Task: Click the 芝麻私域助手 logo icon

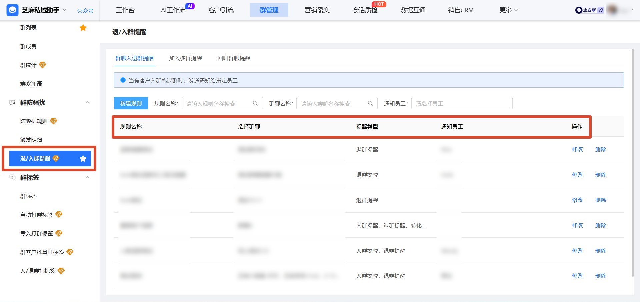Action: coord(12,10)
